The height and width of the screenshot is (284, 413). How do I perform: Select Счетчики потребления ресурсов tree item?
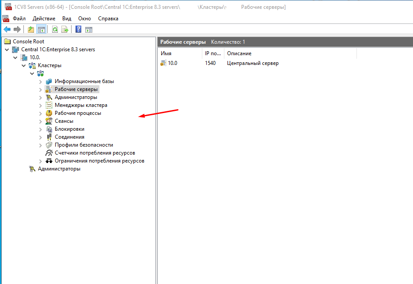[95, 153]
